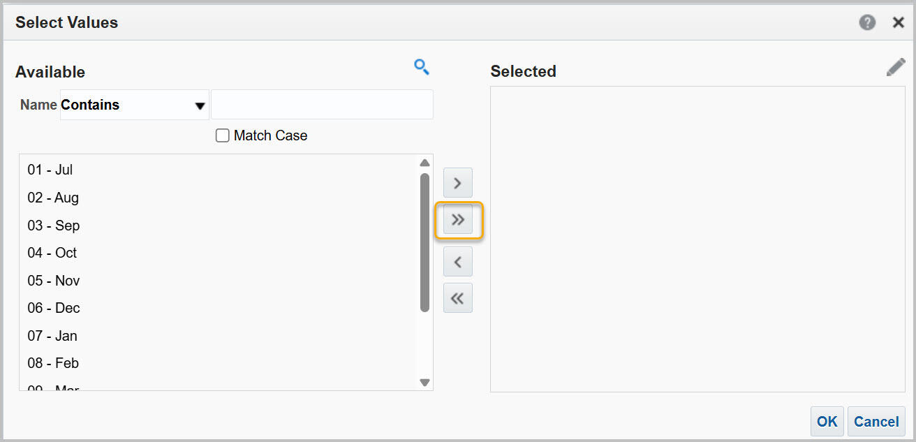Click the pencil edit icon above Selected

coord(896,66)
